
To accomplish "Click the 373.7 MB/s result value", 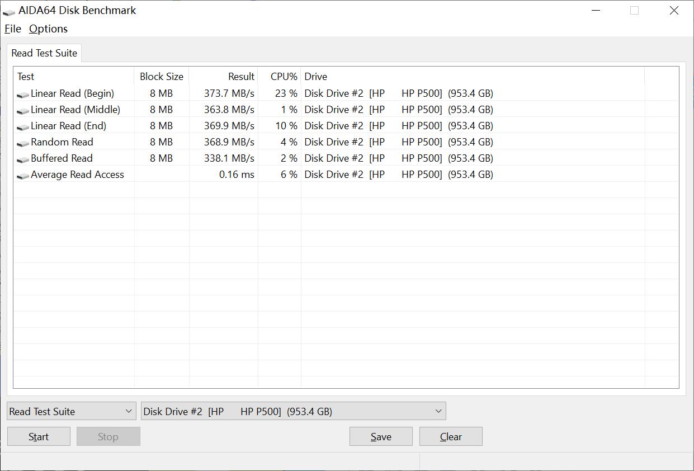I will click(229, 93).
